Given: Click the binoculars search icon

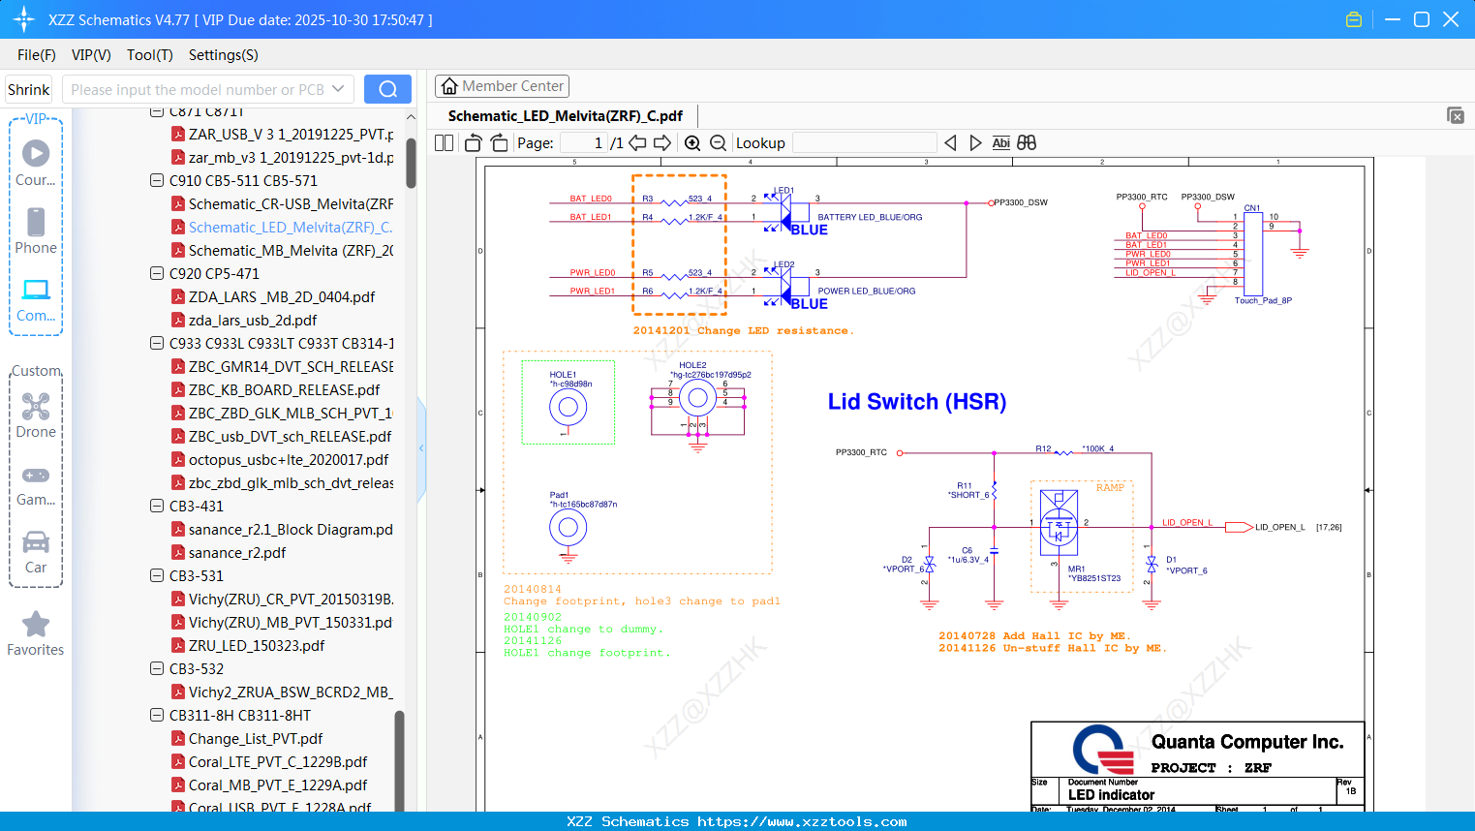Looking at the screenshot, I should click(x=1027, y=143).
